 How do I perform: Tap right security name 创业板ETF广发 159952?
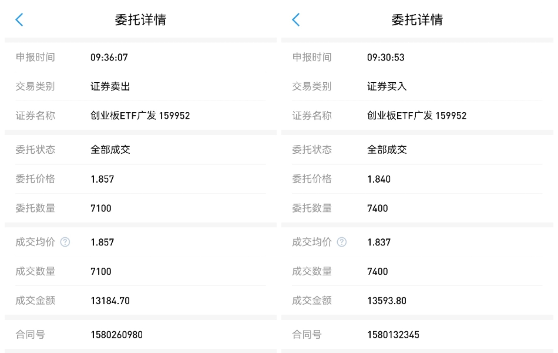[x=417, y=116]
